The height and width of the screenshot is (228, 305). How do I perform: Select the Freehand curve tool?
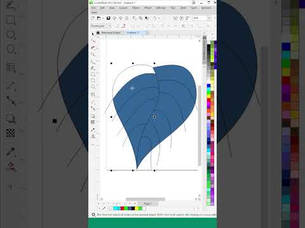[x=93, y=61]
